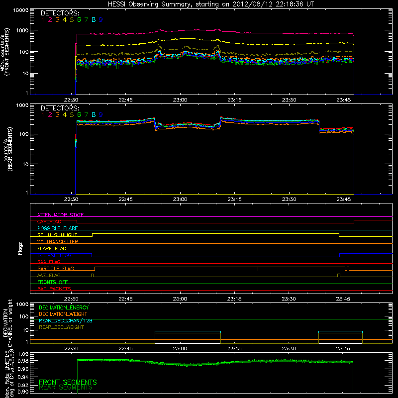Click detector 2 in front segments legend
398x398 pixels.
(50, 20)
